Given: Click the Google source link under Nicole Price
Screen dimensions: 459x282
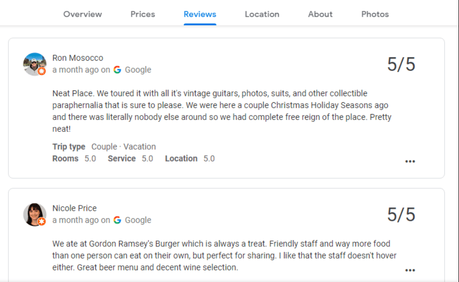Looking at the screenshot, I should tap(138, 220).
